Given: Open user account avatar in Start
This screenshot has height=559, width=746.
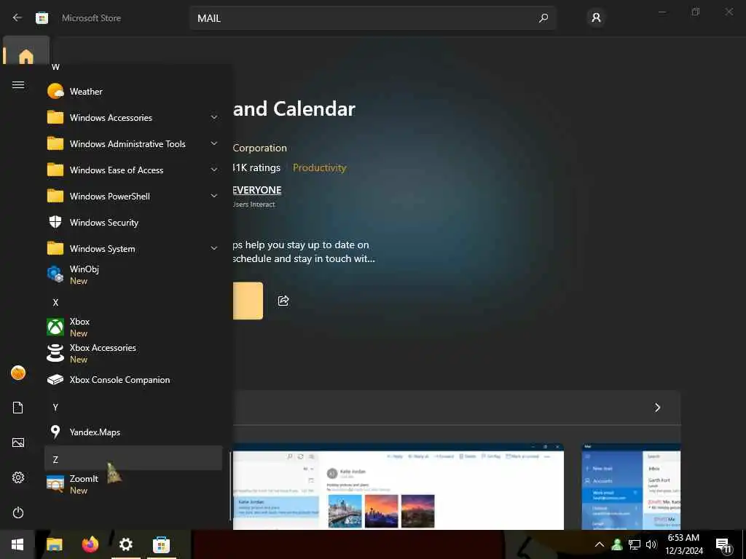Looking at the screenshot, I should [x=18, y=373].
